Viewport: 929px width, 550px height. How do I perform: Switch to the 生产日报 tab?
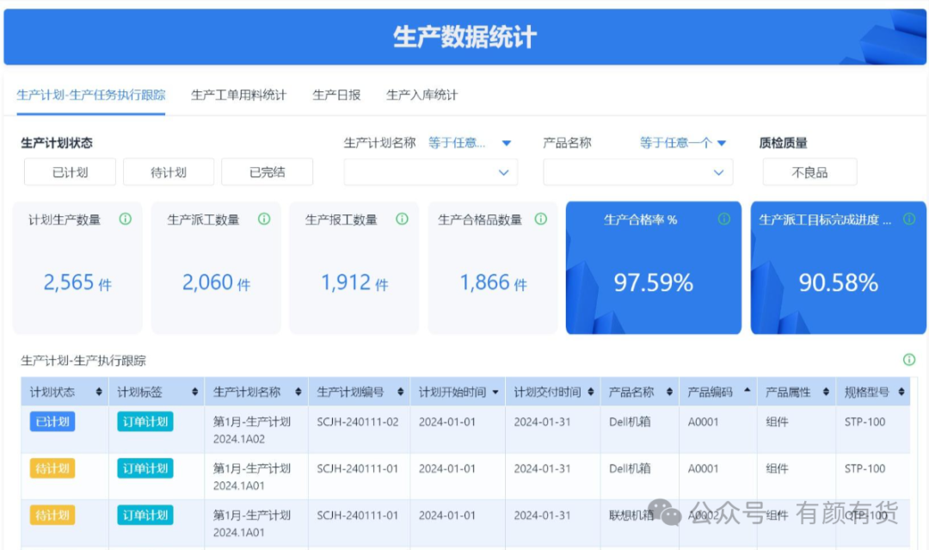tap(336, 95)
